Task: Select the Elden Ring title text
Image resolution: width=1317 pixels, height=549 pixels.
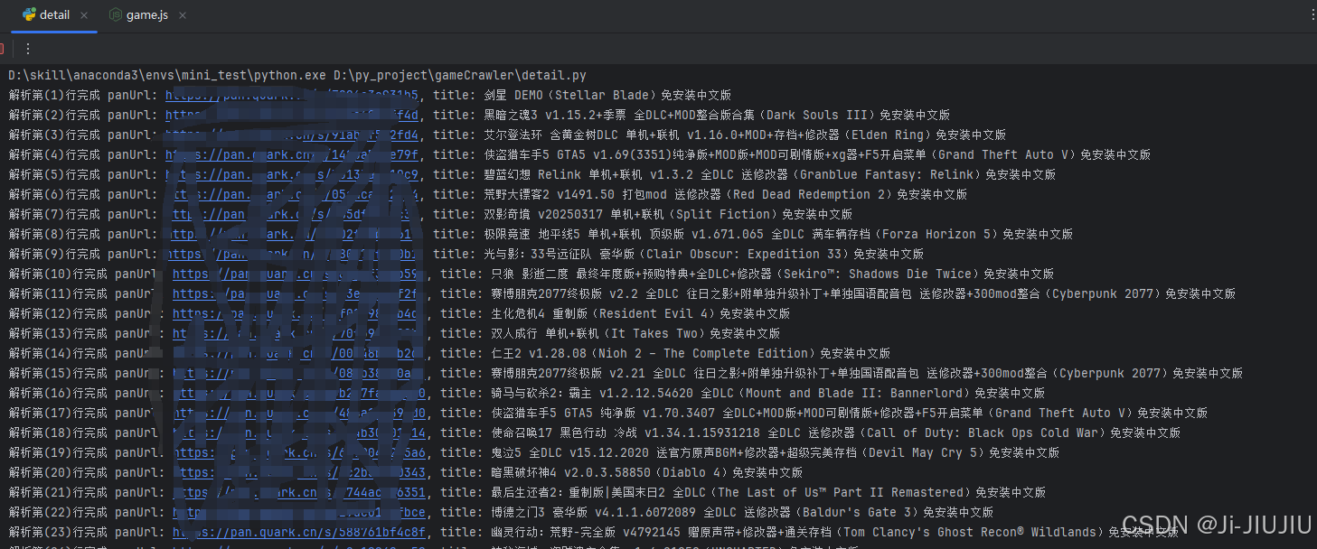Action: pos(745,135)
